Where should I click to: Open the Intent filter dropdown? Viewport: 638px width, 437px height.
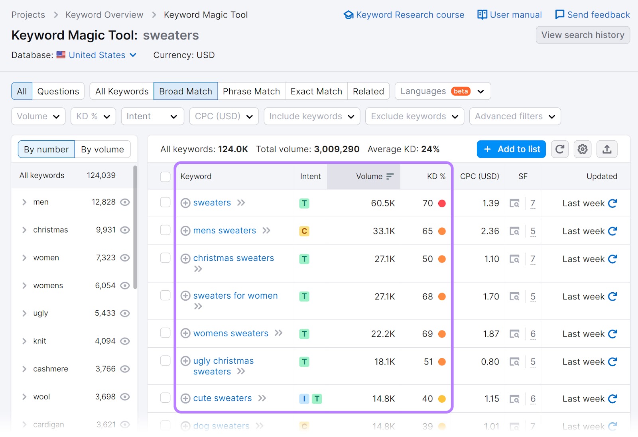[x=152, y=116]
